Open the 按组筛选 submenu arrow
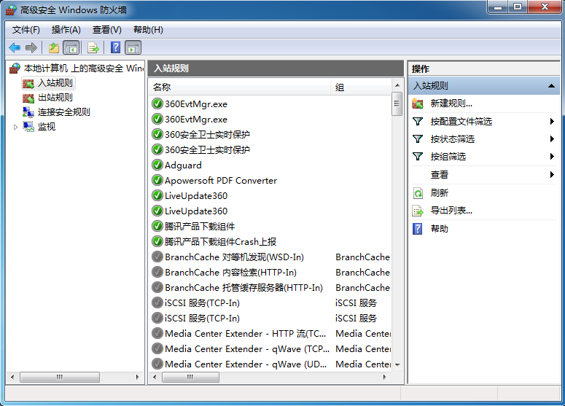565x406 pixels. click(x=552, y=156)
